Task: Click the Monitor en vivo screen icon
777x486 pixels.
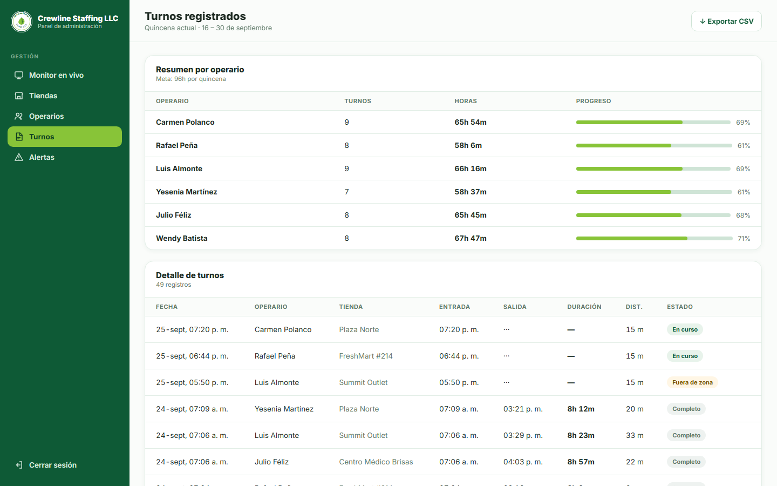Action: 19,75
